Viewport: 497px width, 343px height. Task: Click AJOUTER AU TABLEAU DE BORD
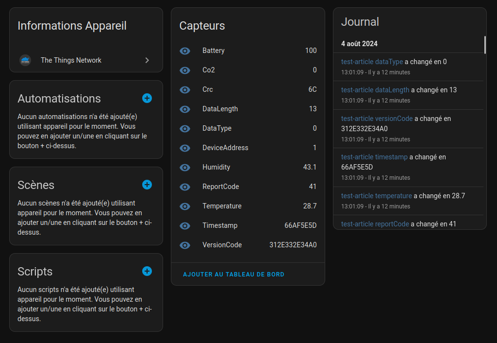[233, 274]
